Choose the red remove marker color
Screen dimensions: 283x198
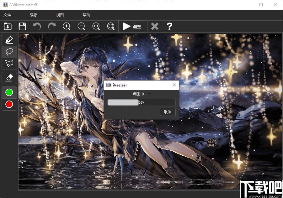click(x=9, y=104)
